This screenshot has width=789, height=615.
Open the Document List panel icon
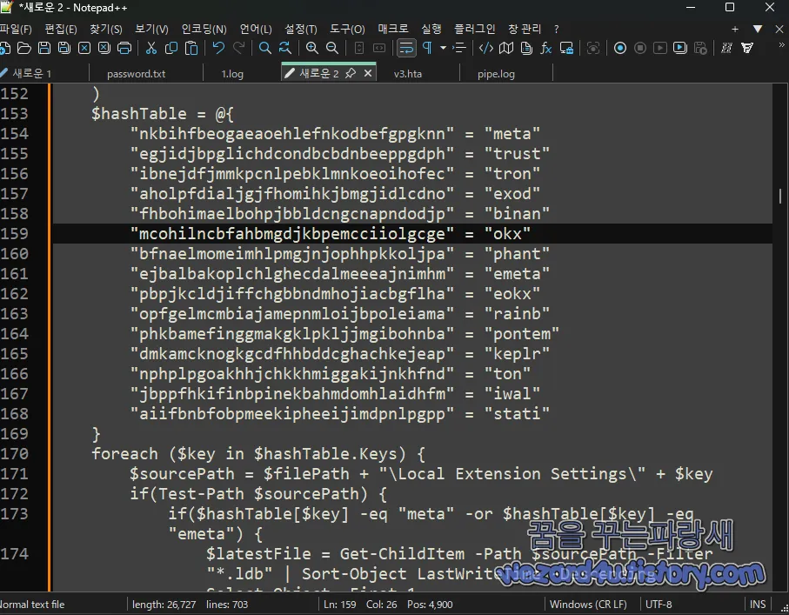point(526,49)
